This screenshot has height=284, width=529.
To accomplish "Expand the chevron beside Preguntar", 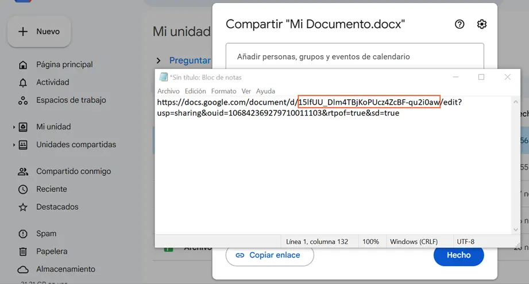I will pos(159,60).
